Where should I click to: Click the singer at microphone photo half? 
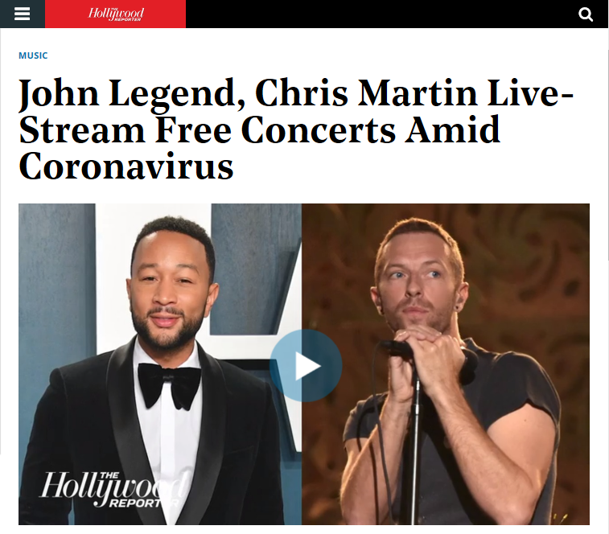446,364
